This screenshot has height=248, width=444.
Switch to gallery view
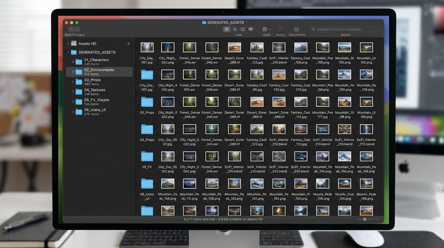click(250, 29)
